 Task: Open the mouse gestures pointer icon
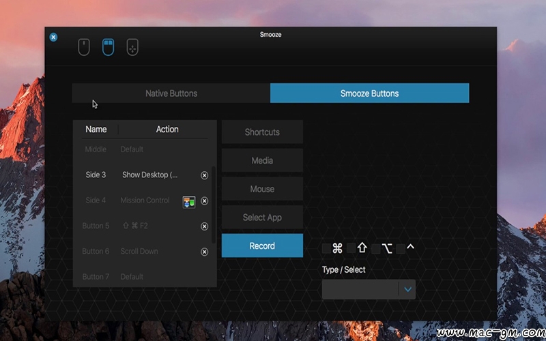point(132,47)
